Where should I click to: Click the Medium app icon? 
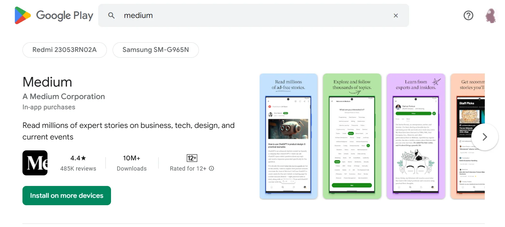point(35,163)
